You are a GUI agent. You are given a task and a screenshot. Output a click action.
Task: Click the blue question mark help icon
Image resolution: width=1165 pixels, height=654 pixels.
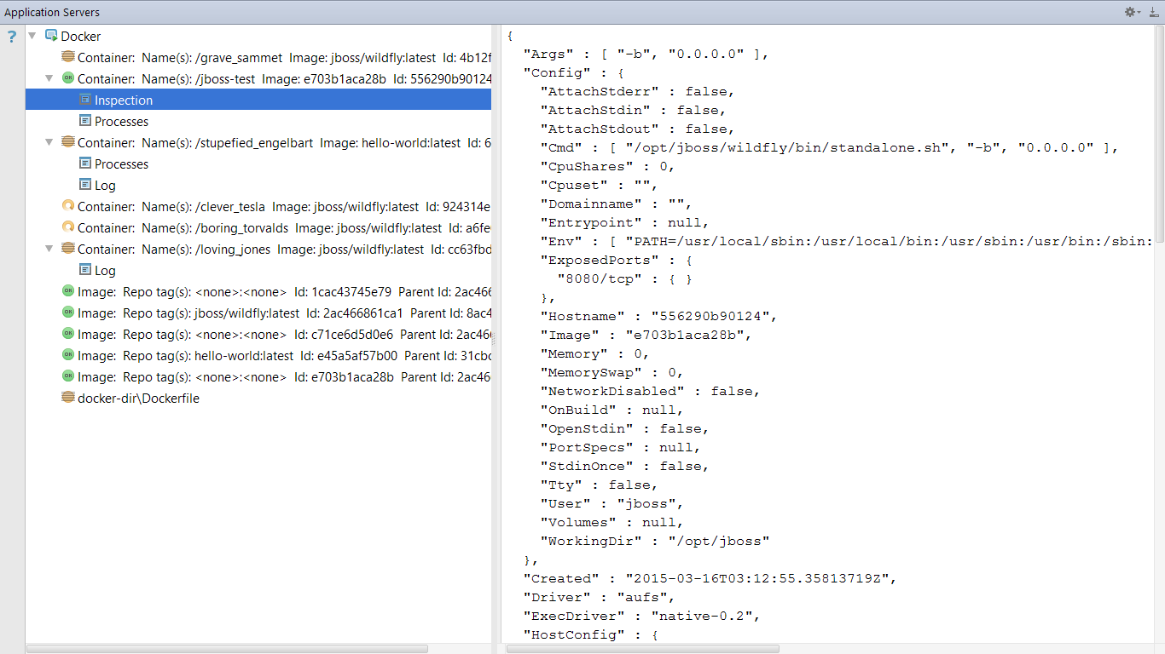tap(12, 37)
